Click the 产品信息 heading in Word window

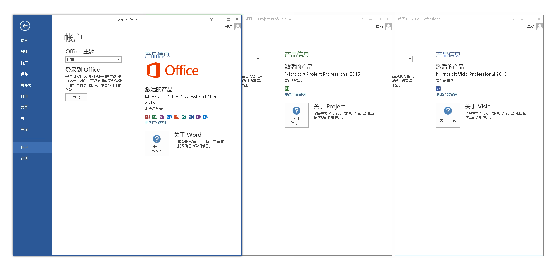pos(157,55)
